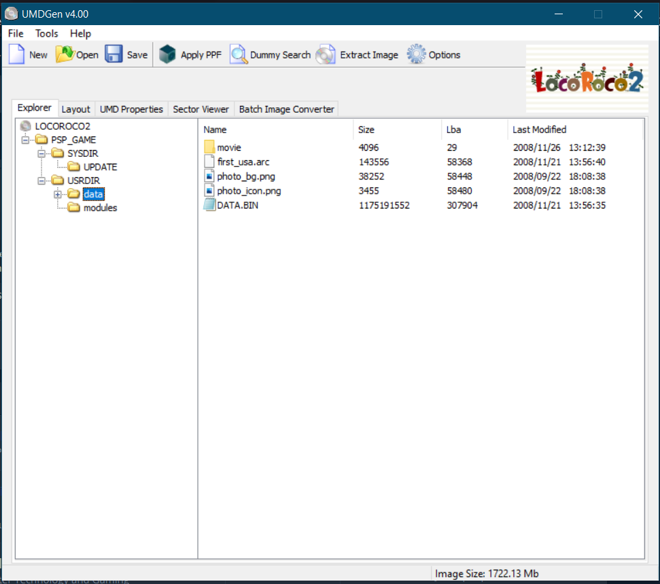This screenshot has height=584, width=660.
Task: Click the photo_icon.png image file icon
Action: [209, 190]
